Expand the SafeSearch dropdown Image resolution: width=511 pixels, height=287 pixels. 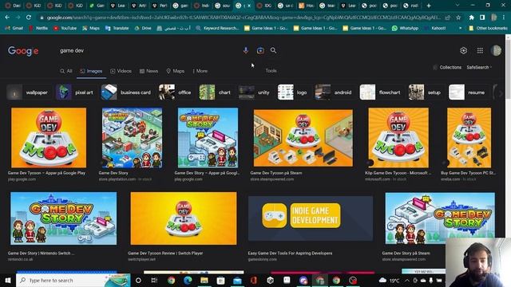[x=479, y=67]
